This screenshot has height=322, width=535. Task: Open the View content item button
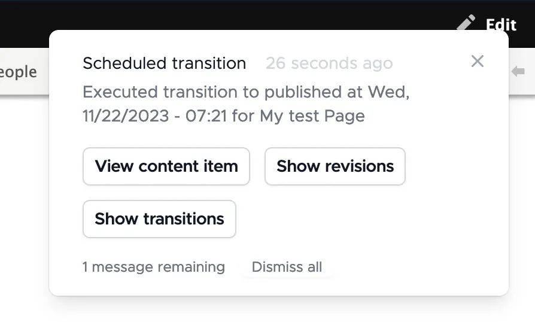(166, 166)
